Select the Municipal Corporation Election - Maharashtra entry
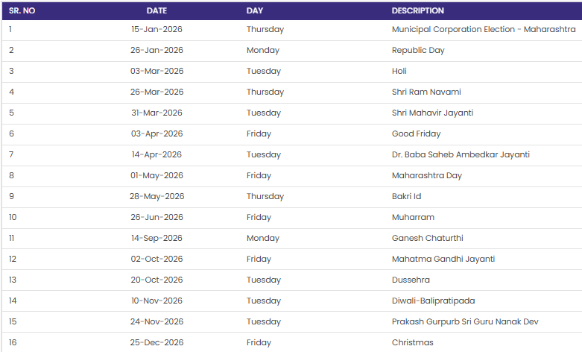582x352 pixels. click(x=484, y=29)
